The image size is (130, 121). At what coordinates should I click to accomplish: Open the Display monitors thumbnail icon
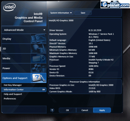click(x=38, y=39)
